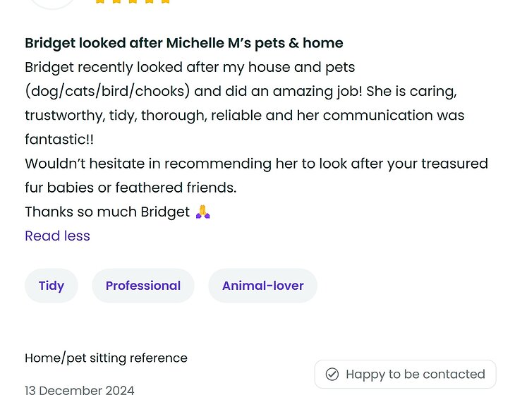Click the fifth star in the rating

coord(165,1)
